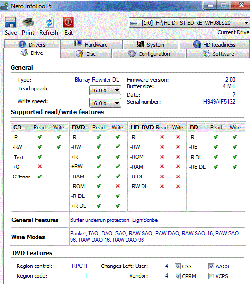Click the Region code value 1
This screenshot has width=250, height=284.
click(86, 276)
